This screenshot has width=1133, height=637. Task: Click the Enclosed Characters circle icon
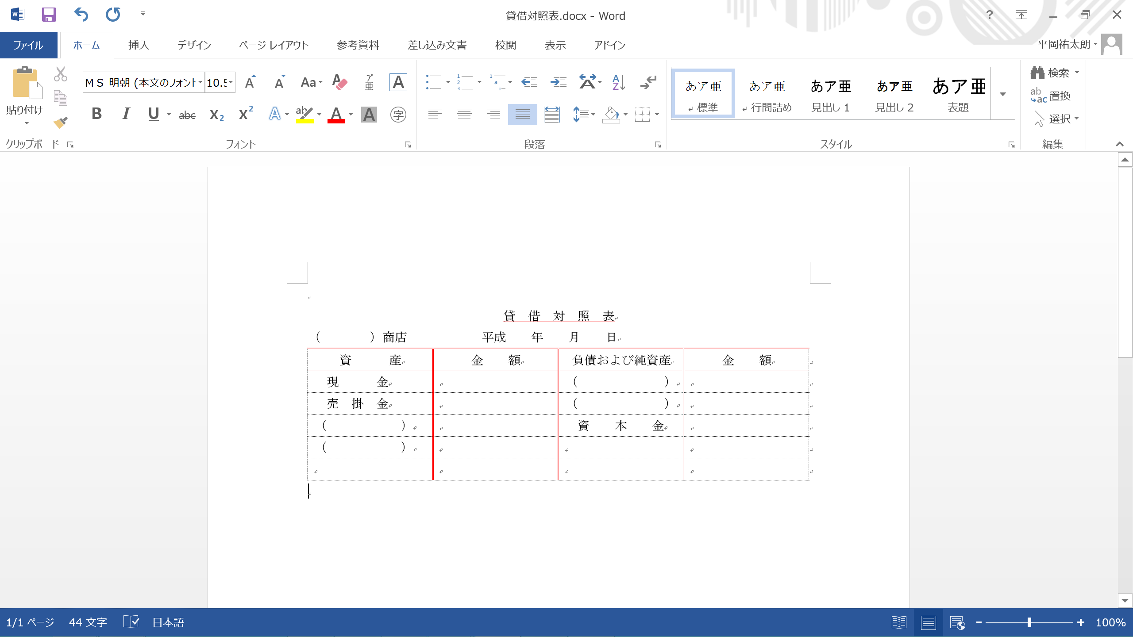398,115
